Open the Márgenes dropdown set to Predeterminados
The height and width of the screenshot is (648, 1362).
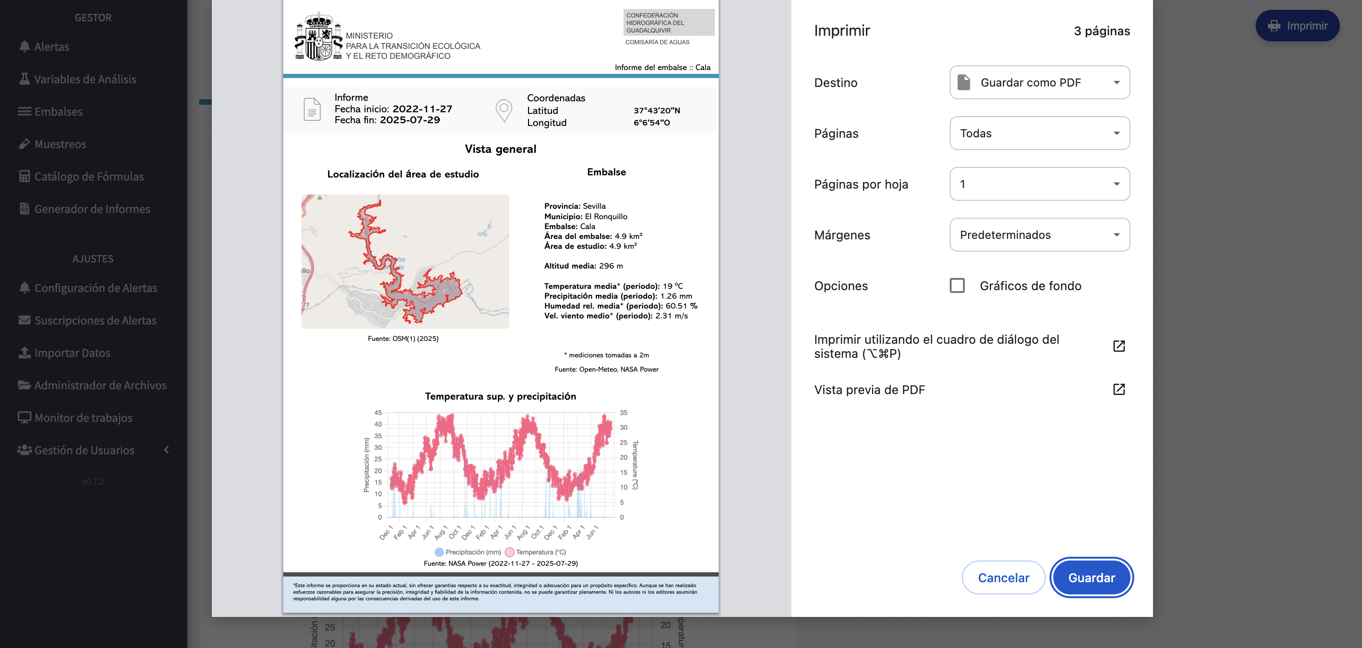click(1040, 235)
